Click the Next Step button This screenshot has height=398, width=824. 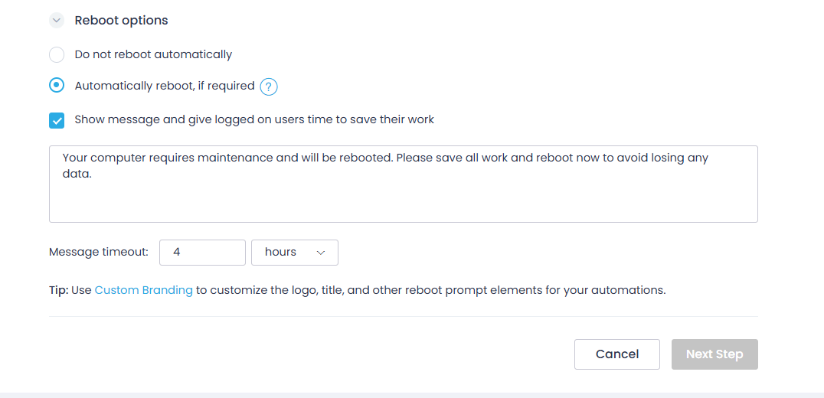714,354
